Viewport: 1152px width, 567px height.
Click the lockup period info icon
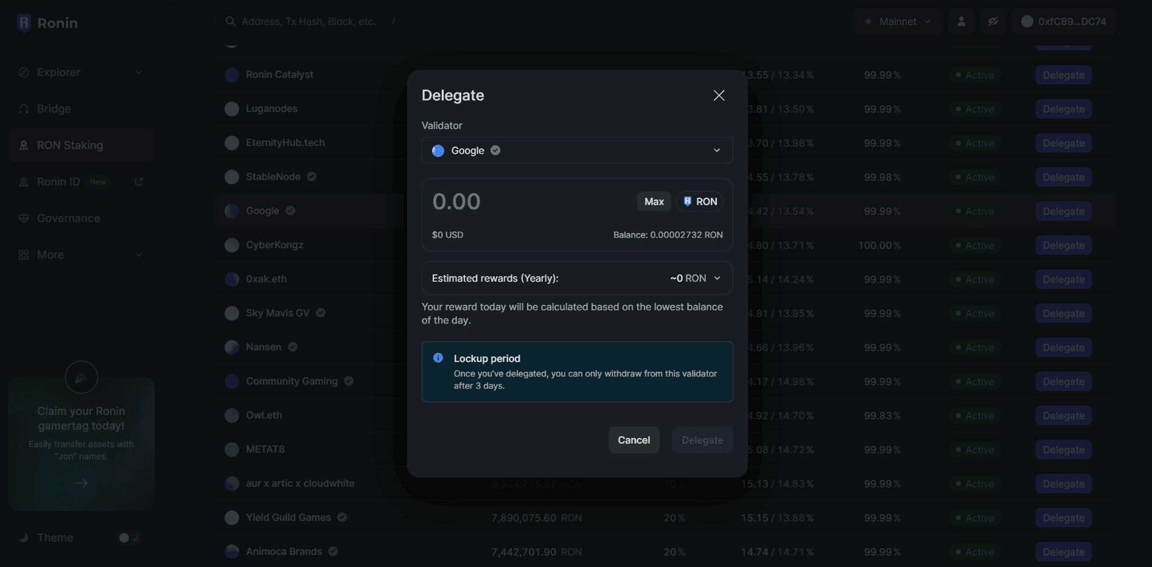point(438,358)
